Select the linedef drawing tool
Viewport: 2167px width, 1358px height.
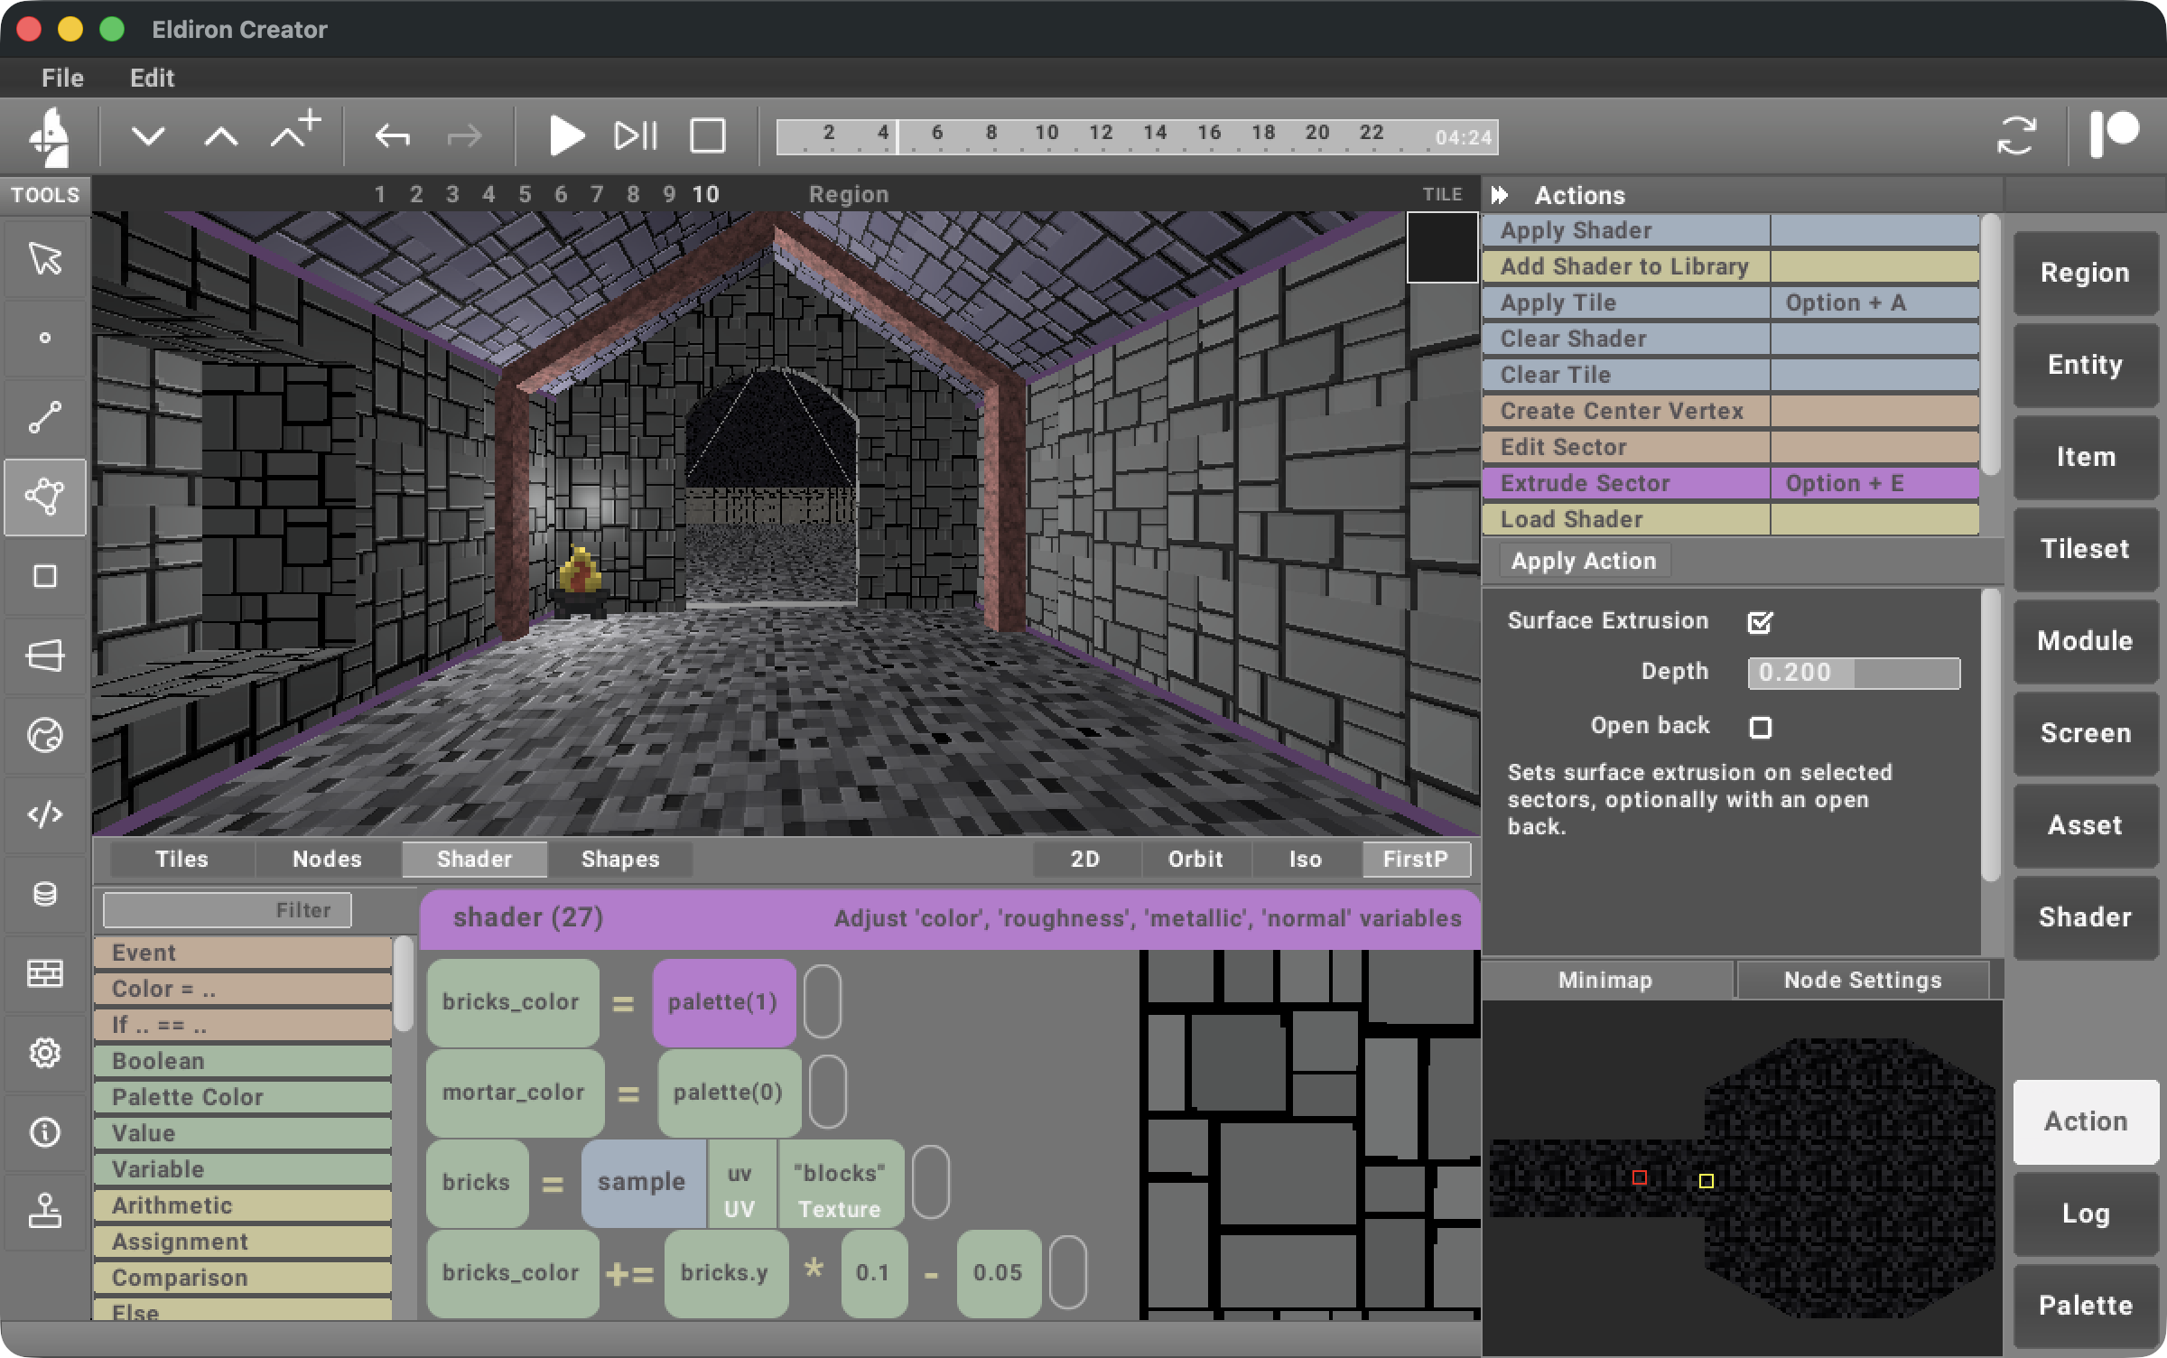[x=45, y=417]
